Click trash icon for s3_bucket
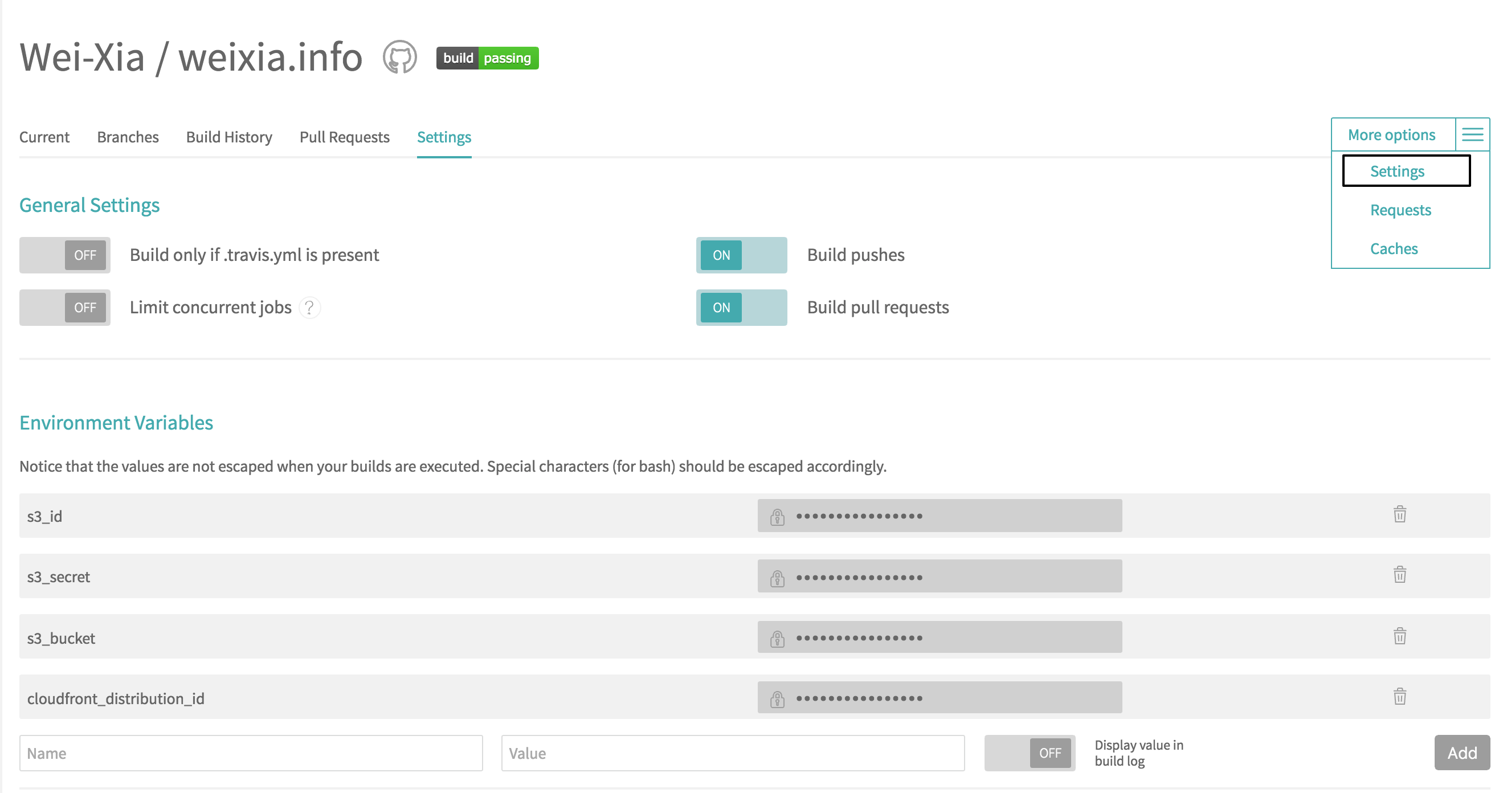This screenshot has height=793, width=1503. click(x=1399, y=636)
